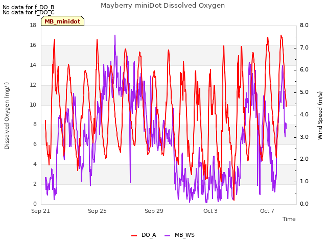327x245 pixels.
Task: Click the 1.0 value on wind axis
Action: 305,182
